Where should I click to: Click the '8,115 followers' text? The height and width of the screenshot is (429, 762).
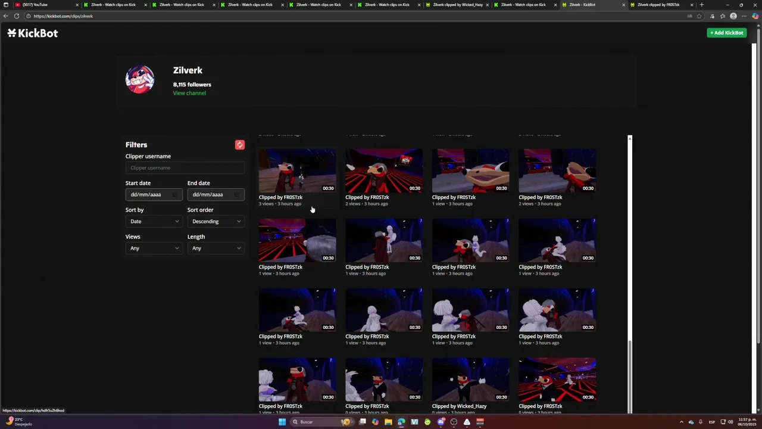[x=192, y=85]
